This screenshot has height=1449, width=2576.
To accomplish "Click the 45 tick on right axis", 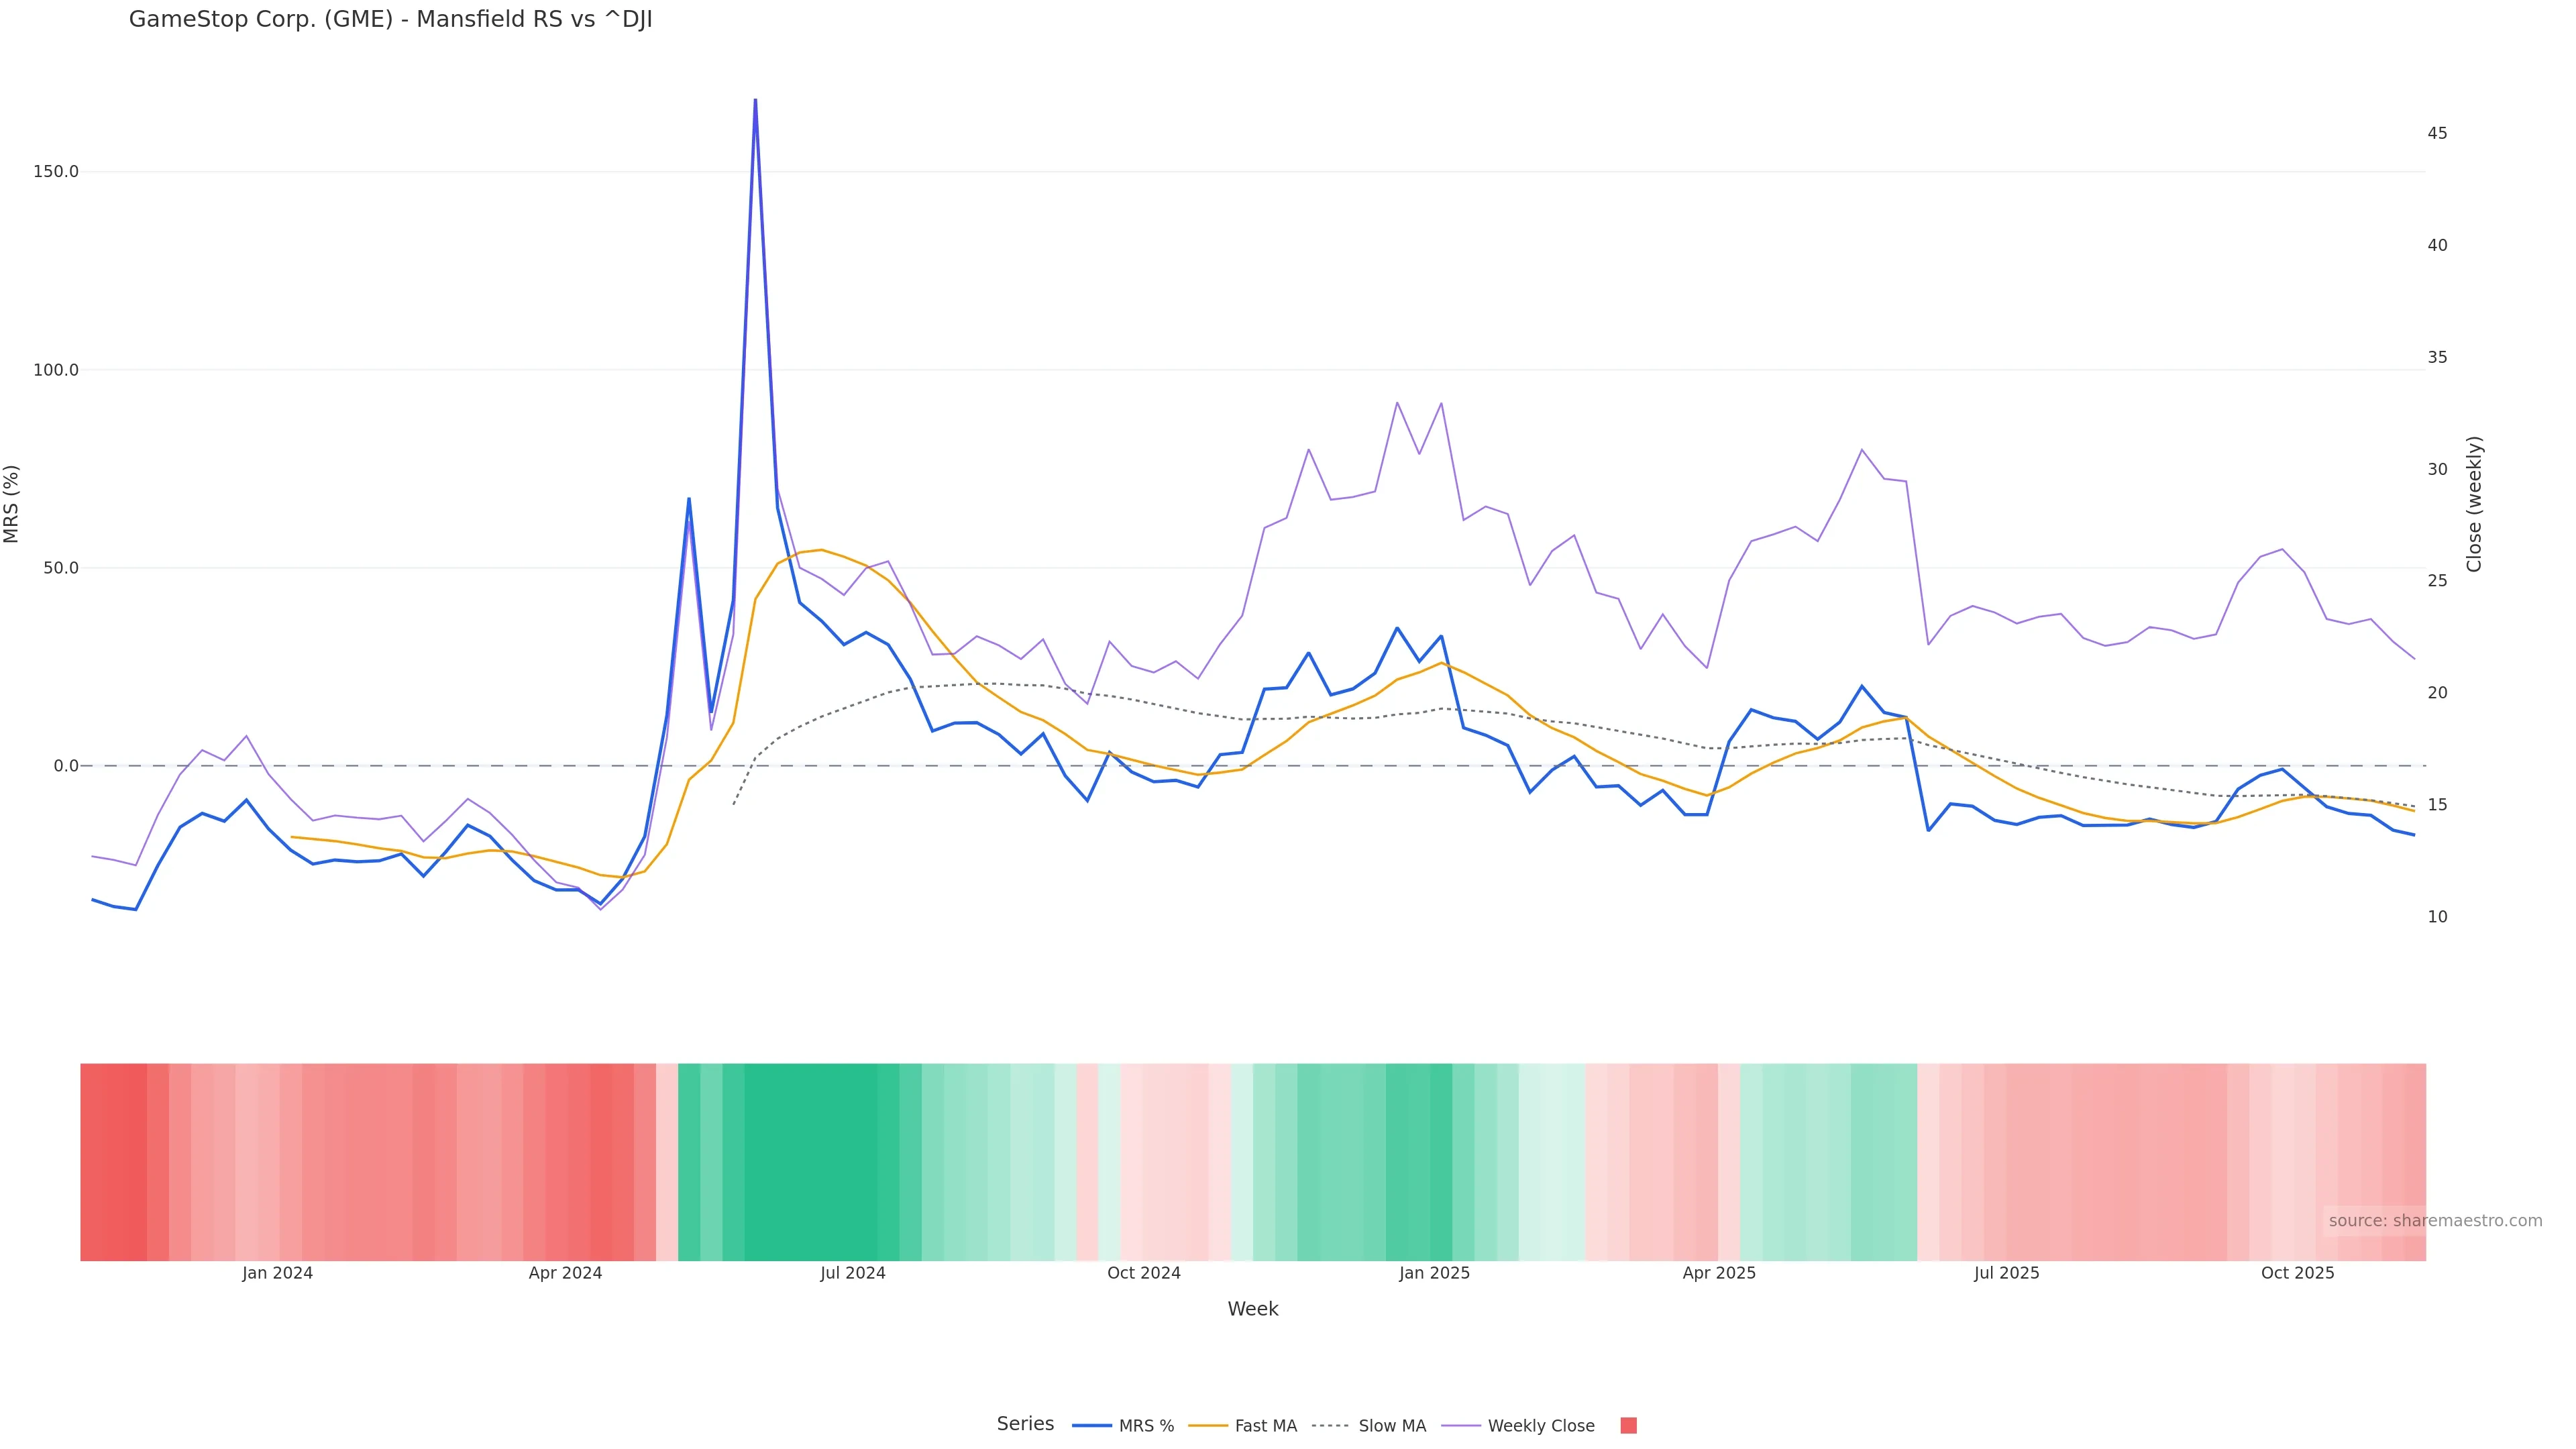I will tap(2437, 133).
